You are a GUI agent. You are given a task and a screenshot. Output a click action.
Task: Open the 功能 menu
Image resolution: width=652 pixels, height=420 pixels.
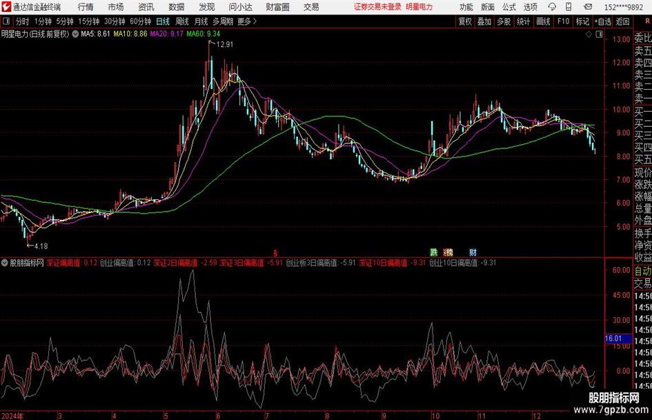[466, 7]
